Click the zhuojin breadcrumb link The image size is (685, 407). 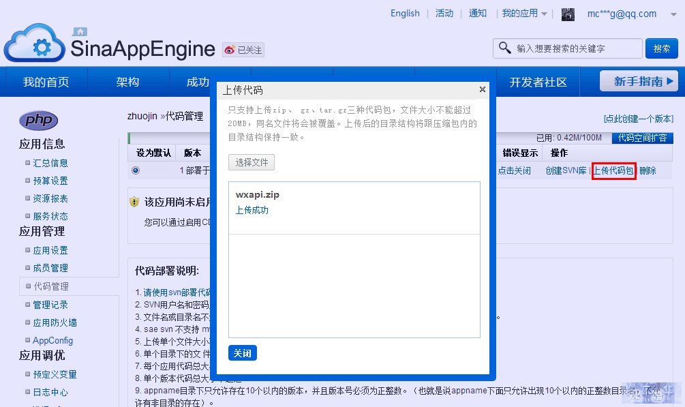[142, 116]
